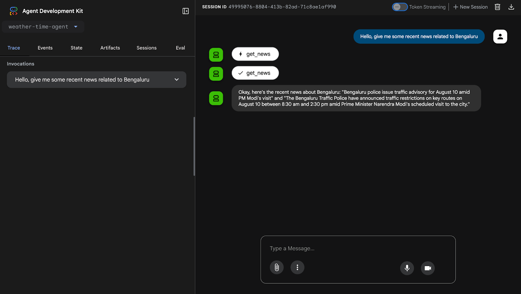Delete the current session via trash icon
Screen dimensions: 521x294
(497, 6)
